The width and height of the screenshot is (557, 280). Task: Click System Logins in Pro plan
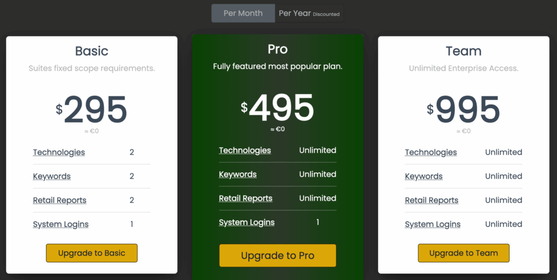click(246, 222)
